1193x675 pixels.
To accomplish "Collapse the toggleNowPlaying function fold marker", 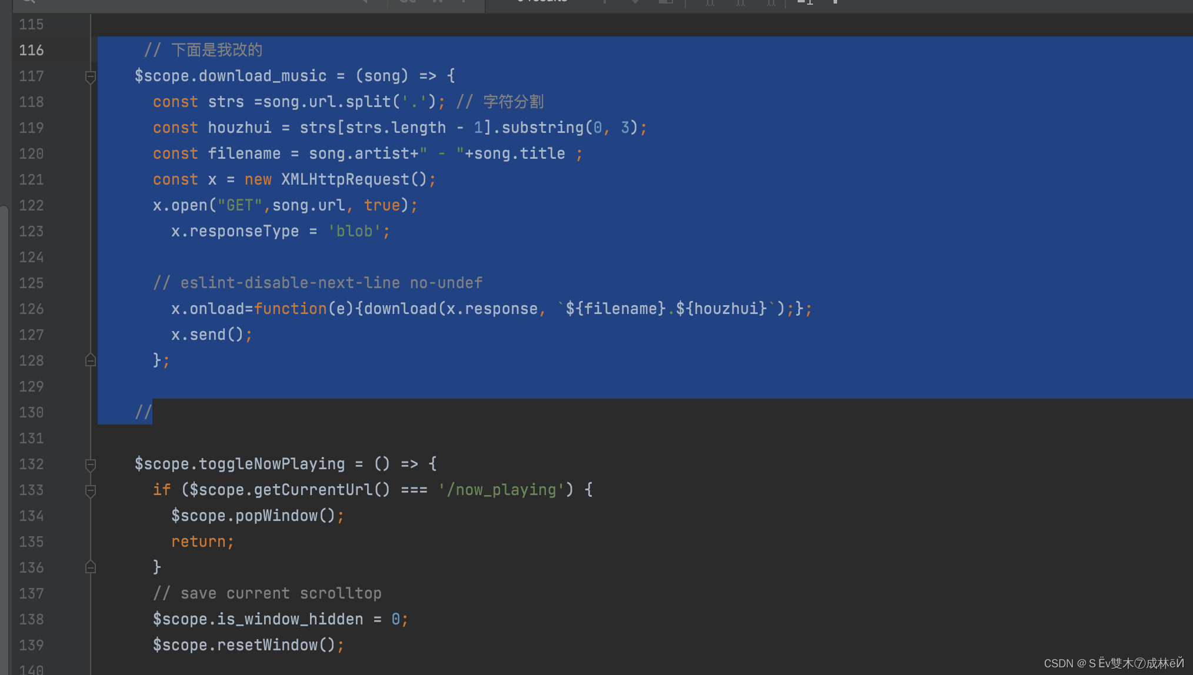I will coord(91,465).
